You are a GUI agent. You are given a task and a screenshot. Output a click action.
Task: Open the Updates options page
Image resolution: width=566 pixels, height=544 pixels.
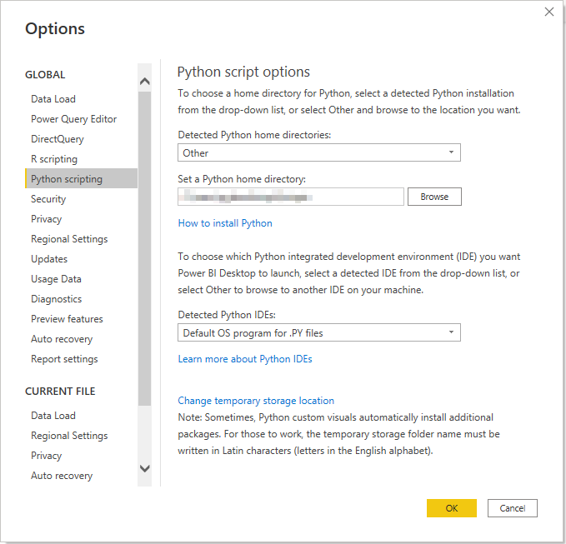pyautogui.click(x=49, y=259)
